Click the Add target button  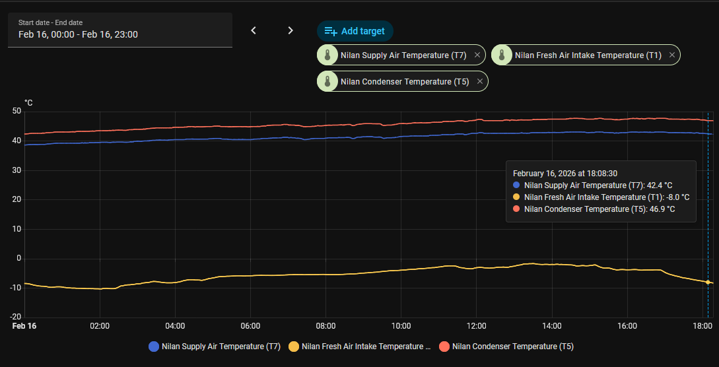click(355, 31)
